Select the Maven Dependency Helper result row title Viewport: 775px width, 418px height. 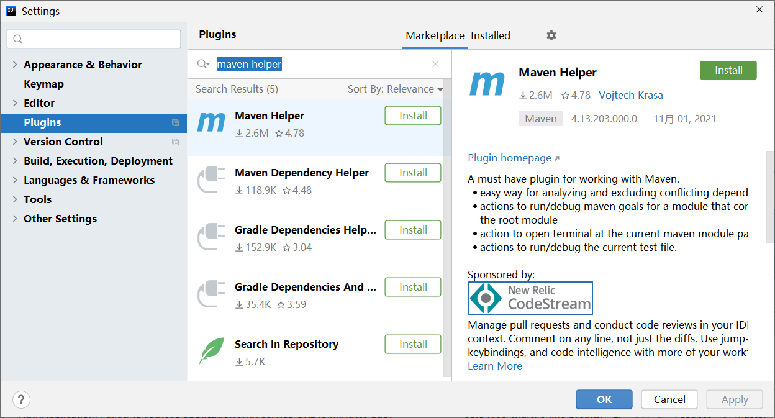(302, 173)
